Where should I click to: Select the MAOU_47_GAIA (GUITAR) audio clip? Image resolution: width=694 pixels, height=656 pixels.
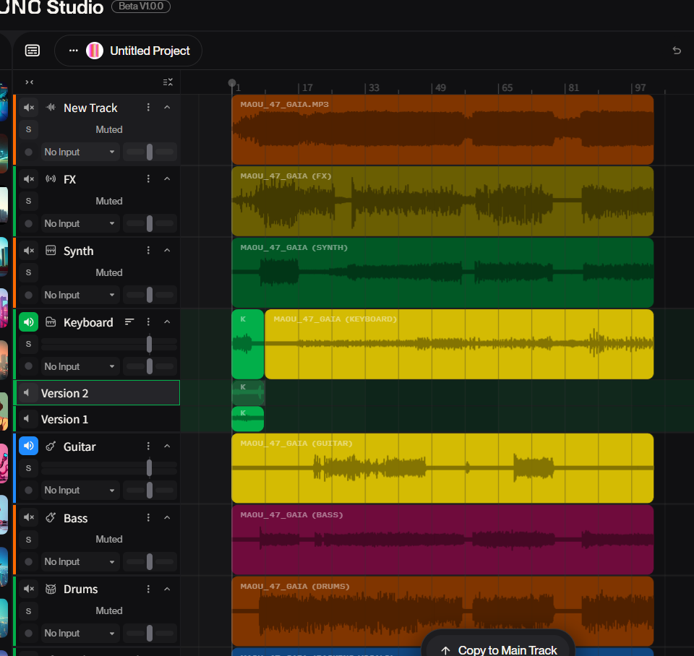tap(442, 468)
